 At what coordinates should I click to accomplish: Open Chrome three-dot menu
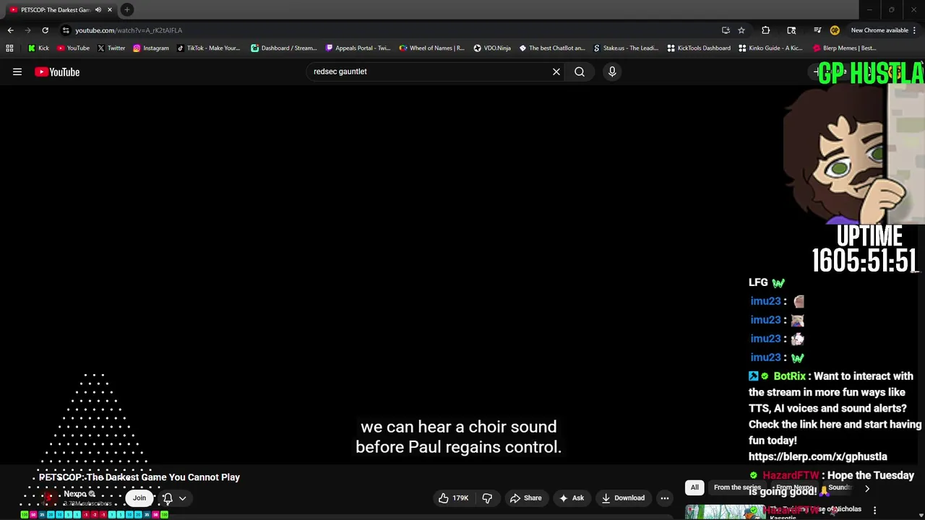point(915,30)
